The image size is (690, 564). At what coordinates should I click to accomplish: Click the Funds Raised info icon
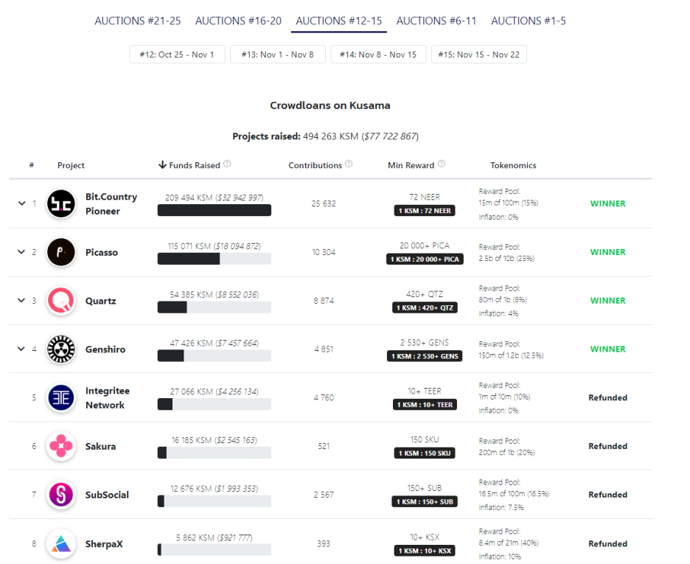coord(227,164)
